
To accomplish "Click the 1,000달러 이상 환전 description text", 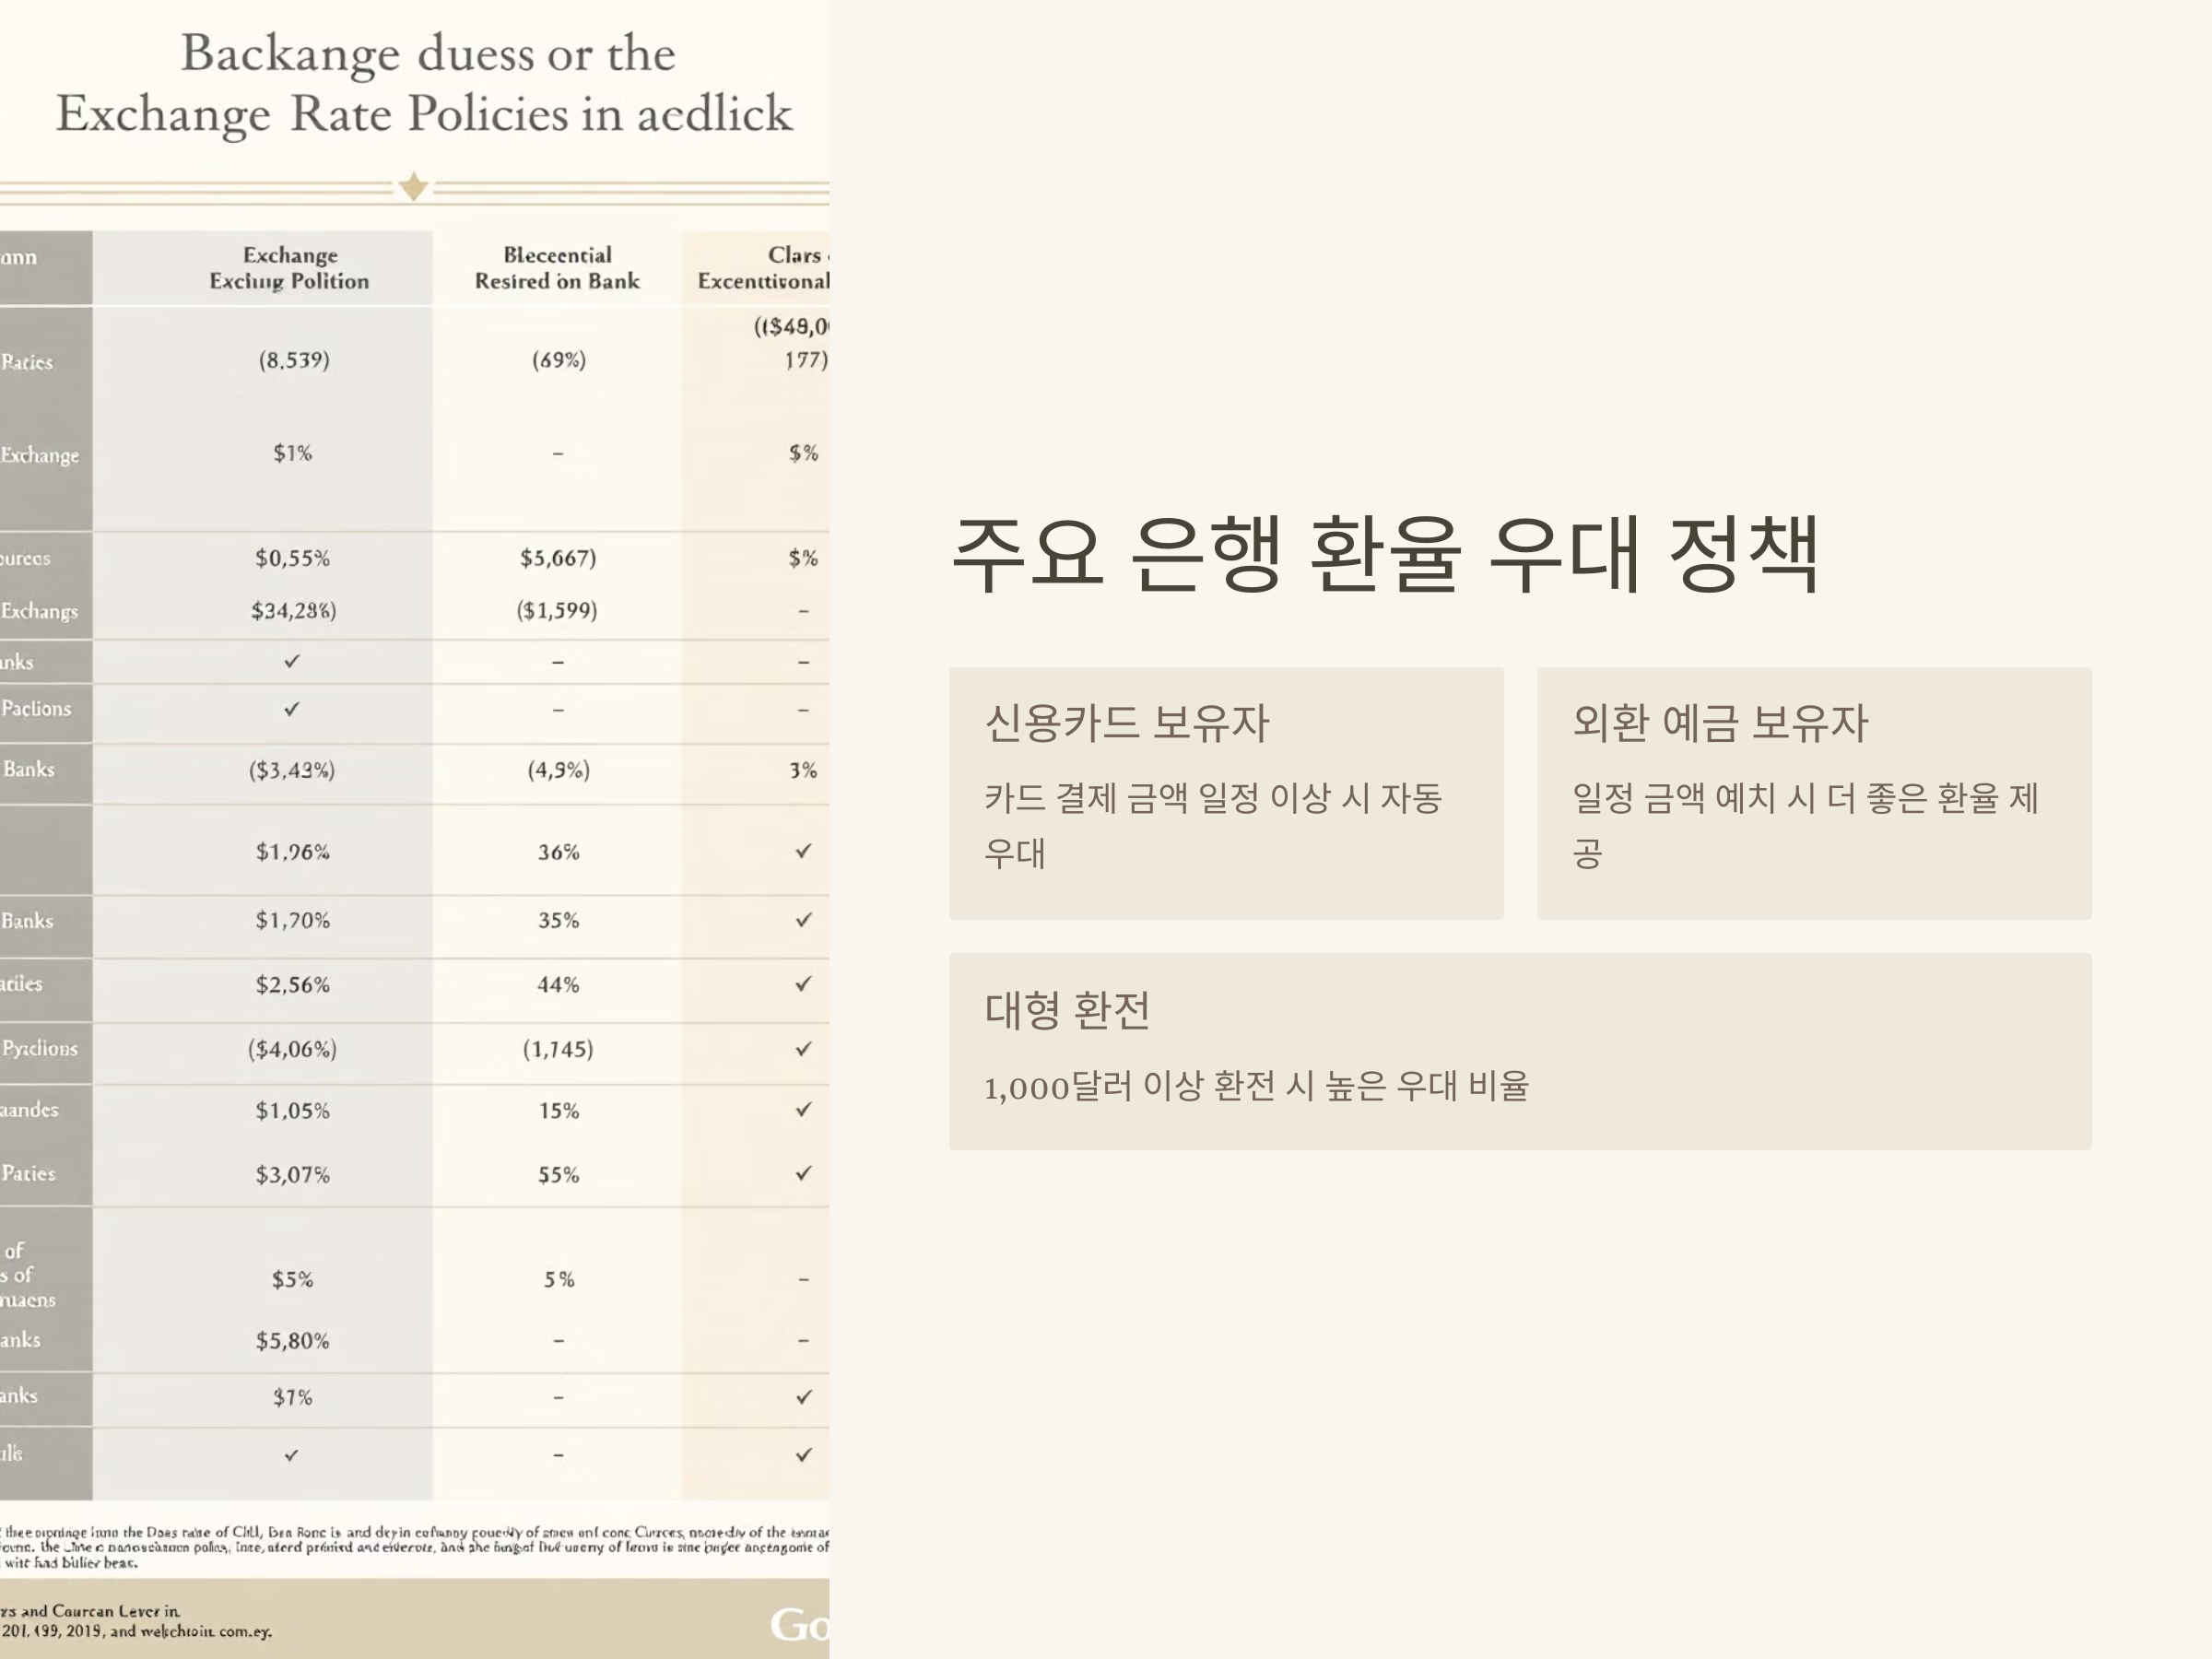I will [x=1256, y=1086].
